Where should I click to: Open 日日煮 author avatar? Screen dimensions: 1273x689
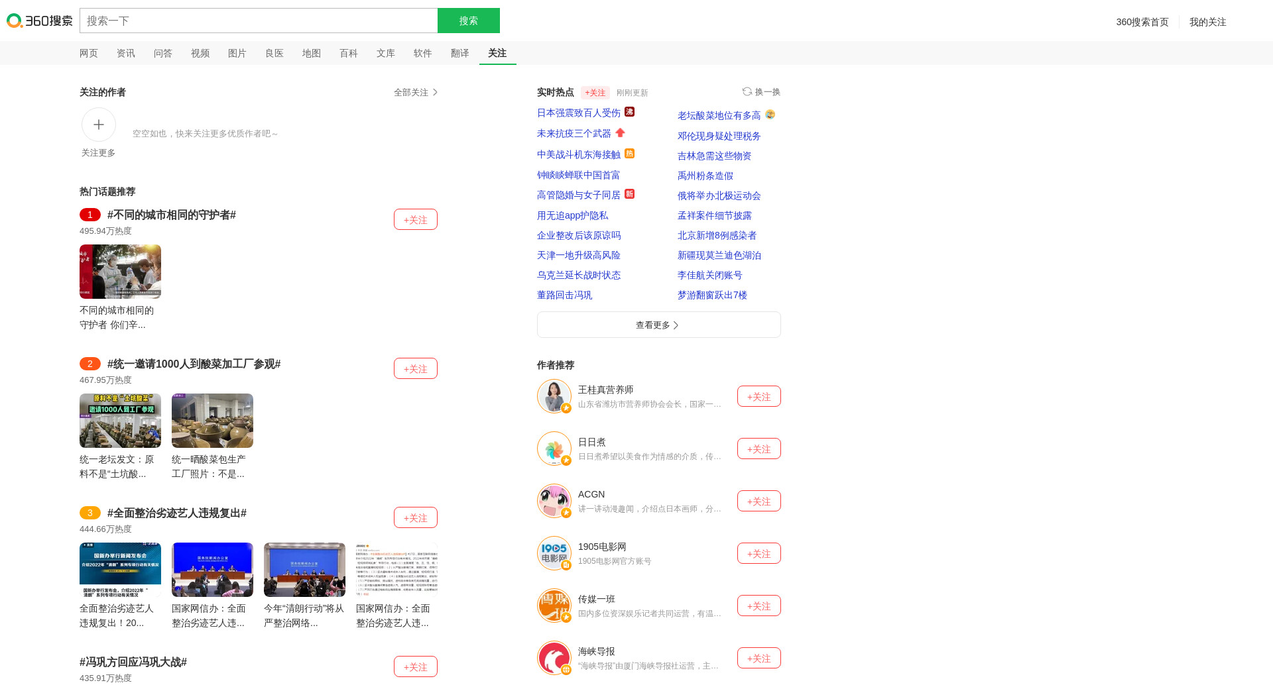click(x=554, y=449)
